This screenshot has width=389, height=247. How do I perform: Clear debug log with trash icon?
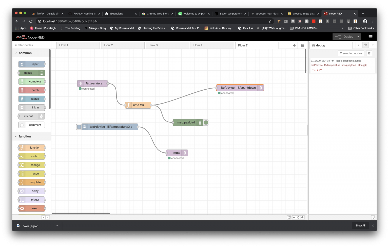tap(369, 53)
